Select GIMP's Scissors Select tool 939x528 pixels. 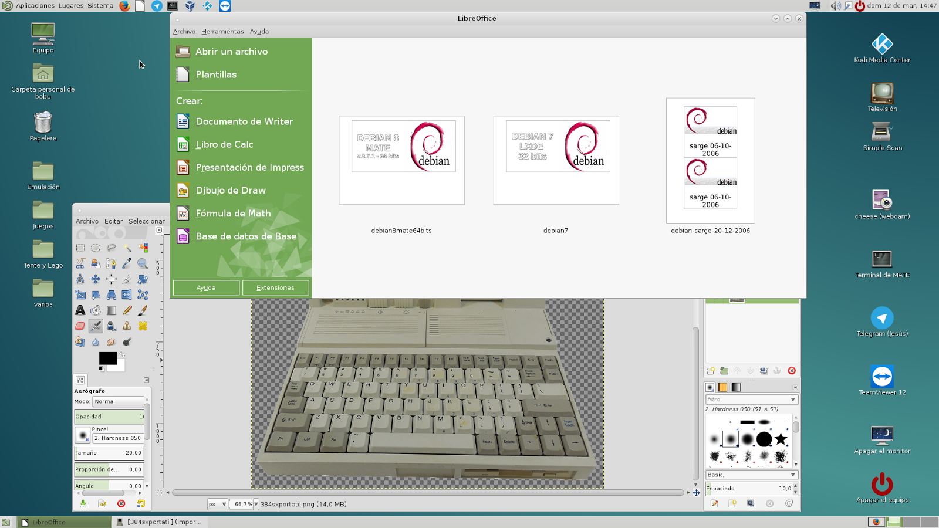click(80, 263)
